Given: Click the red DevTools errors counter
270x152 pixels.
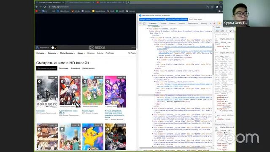Looking at the screenshot, I should pyautogui.click(x=215, y=24).
